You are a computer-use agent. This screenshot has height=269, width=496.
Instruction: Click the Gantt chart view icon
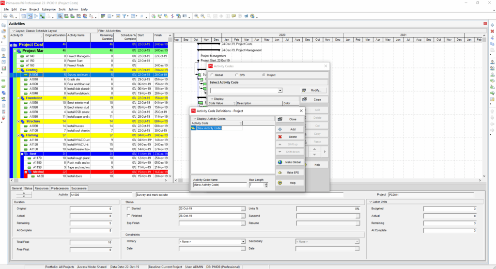[30, 16]
